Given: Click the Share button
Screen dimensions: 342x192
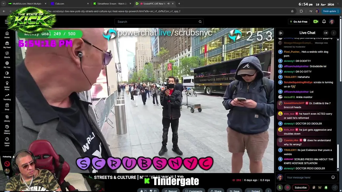Looking at the screenshot, I should tap(216, 191).
